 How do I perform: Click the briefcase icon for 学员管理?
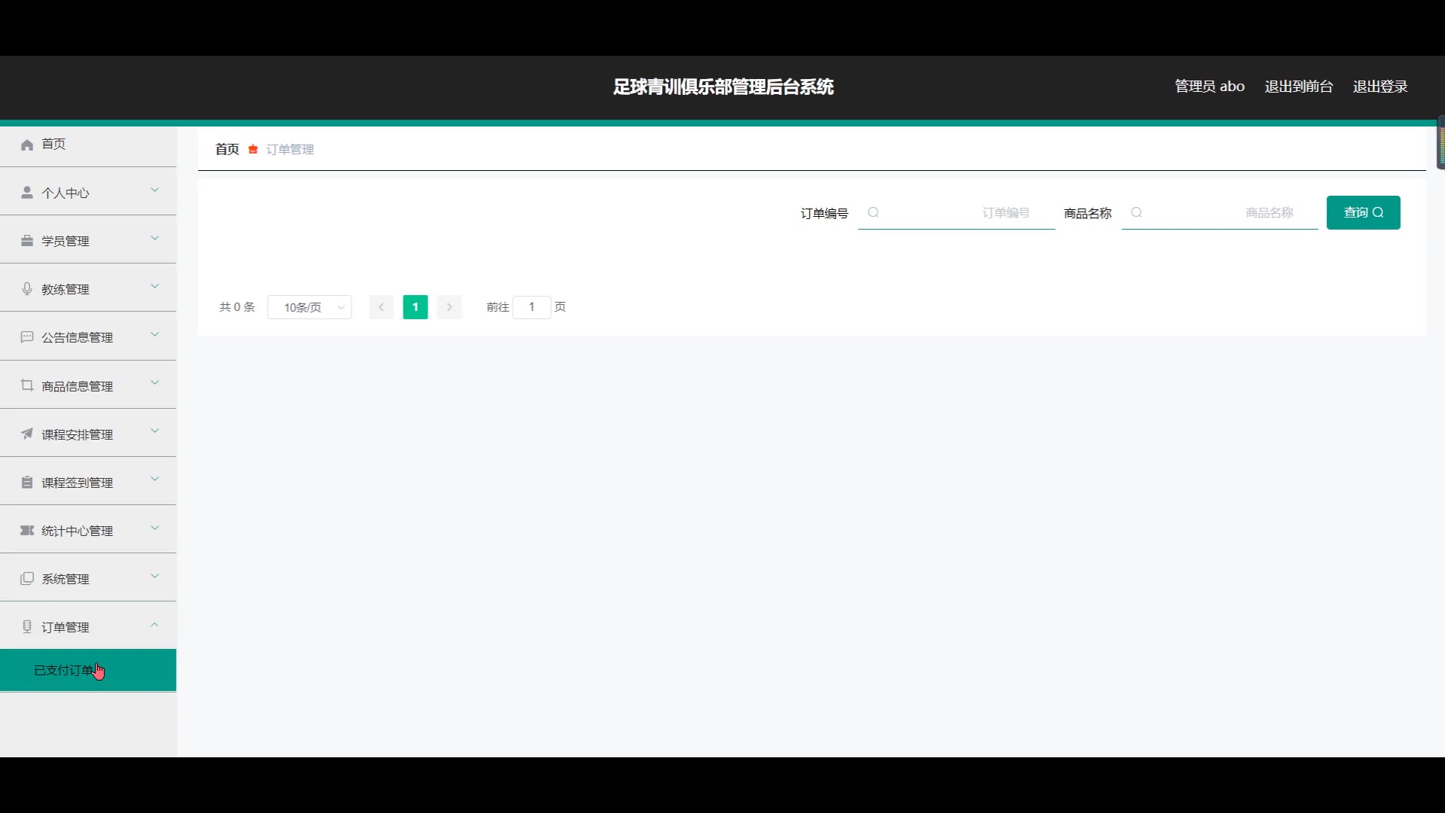tap(27, 241)
